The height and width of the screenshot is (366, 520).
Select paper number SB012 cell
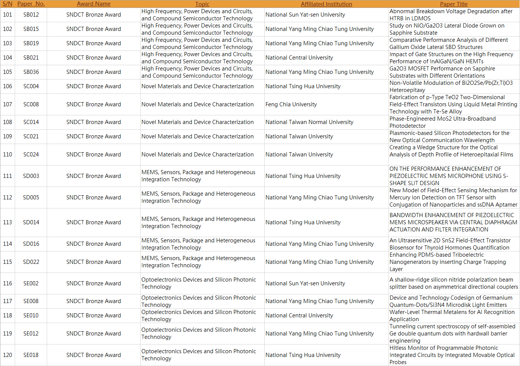[x=31, y=15]
